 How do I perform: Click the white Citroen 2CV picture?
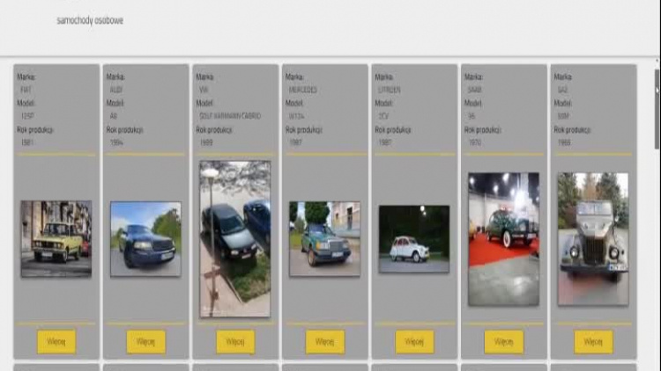tap(414, 238)
